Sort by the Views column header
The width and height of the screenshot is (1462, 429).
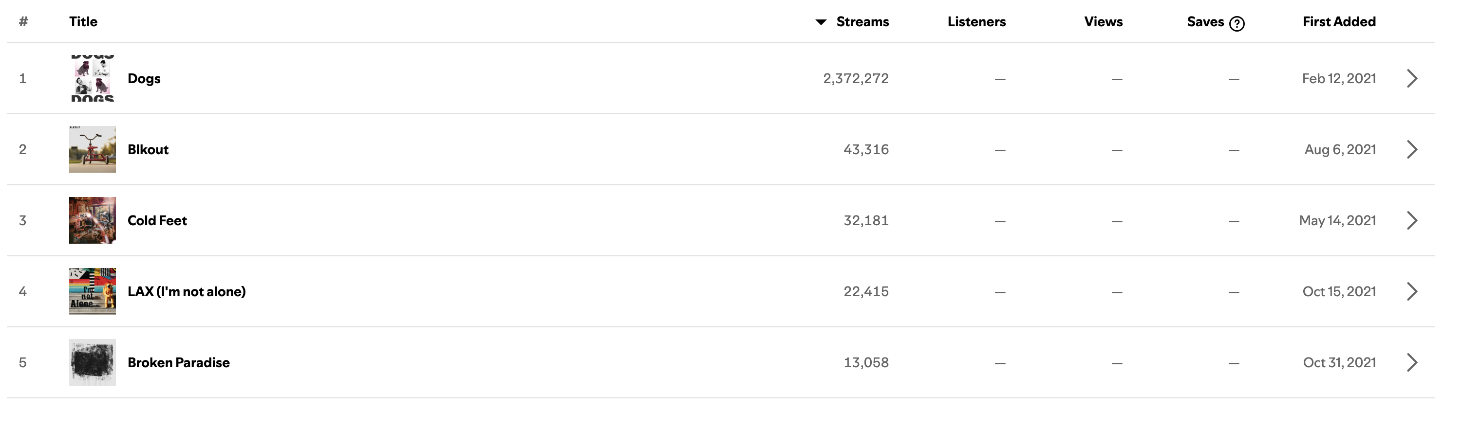[1103, 21]
